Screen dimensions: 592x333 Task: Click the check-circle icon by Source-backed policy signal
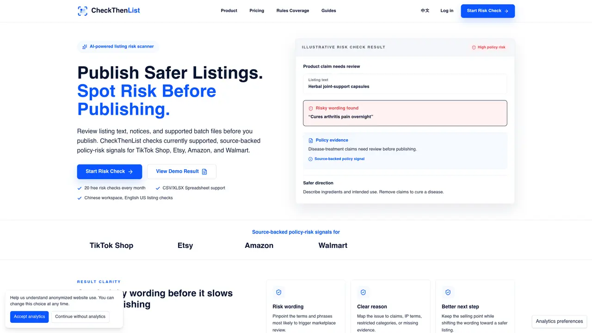tap(310, 159)
